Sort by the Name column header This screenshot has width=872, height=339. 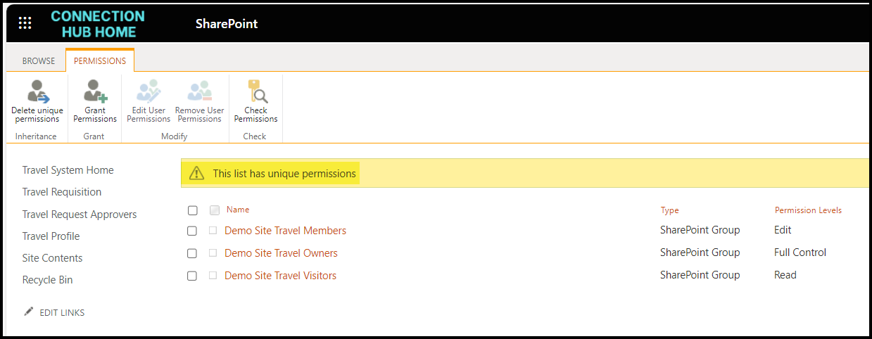click(238, 210)
